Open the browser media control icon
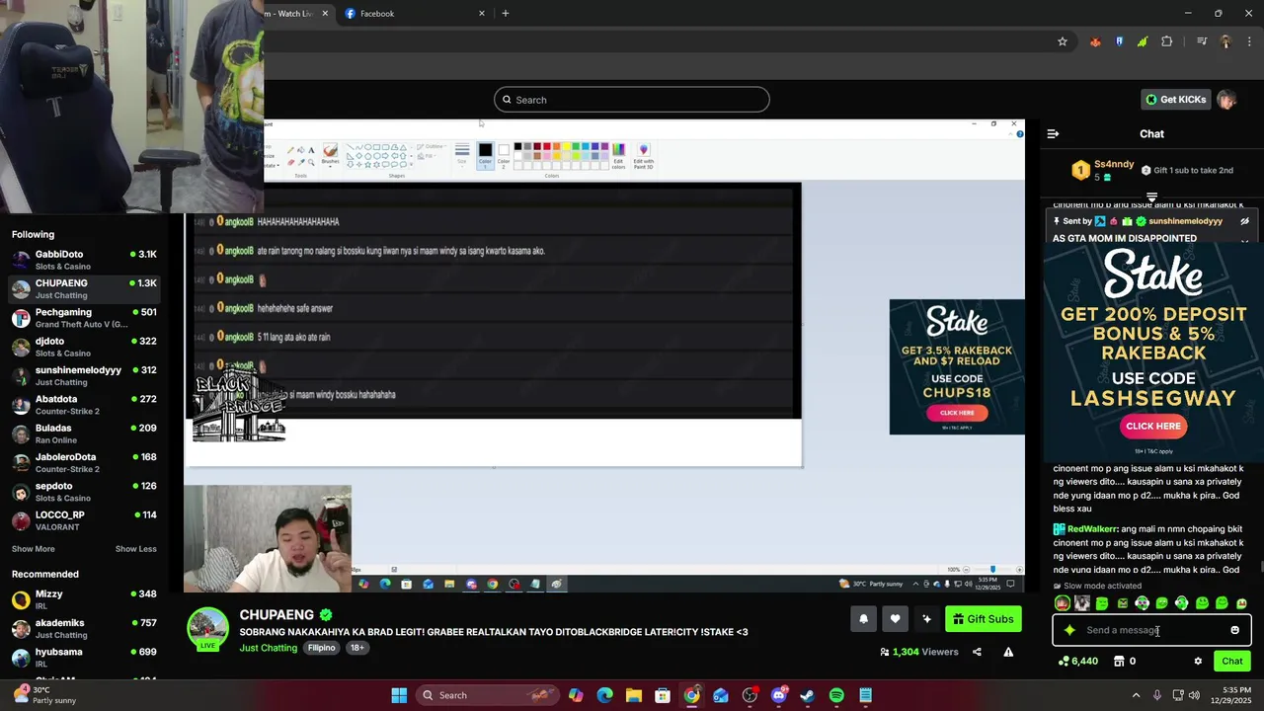 click(1202, 41)
